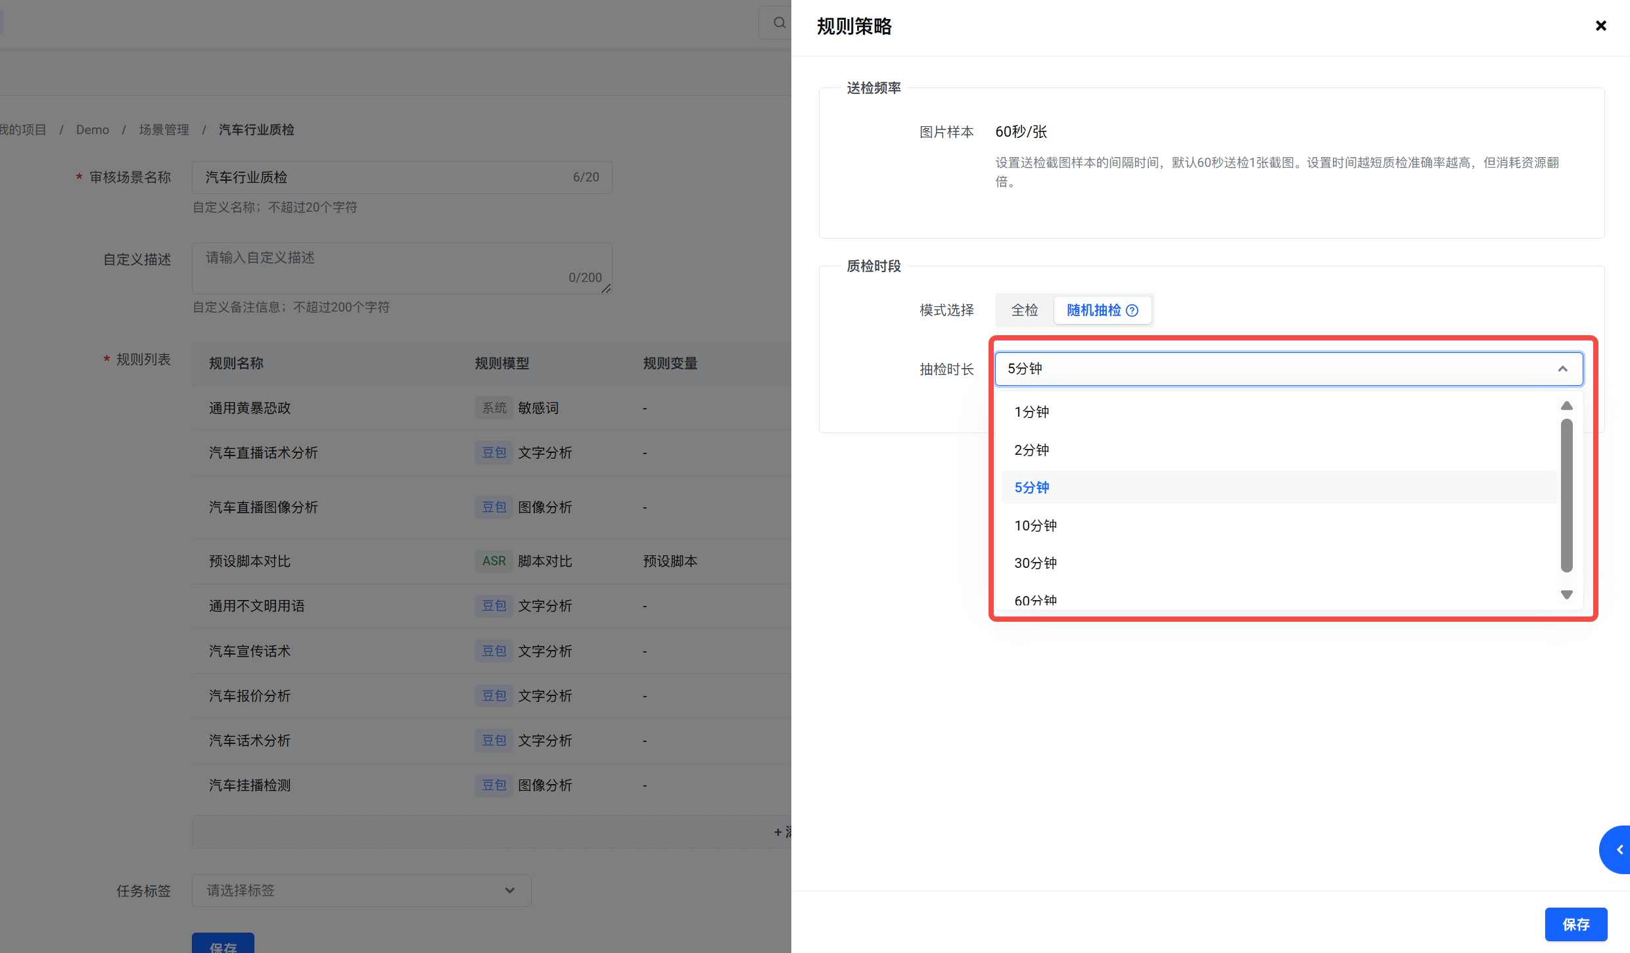The image size is (1630, 953).
Task: Select the 汽车直播图像分析 rule row
Action: click(x=492, y=507)
